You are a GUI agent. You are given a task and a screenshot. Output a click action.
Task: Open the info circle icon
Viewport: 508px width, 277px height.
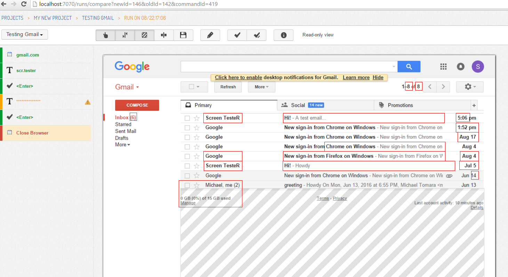pos(283,35)
